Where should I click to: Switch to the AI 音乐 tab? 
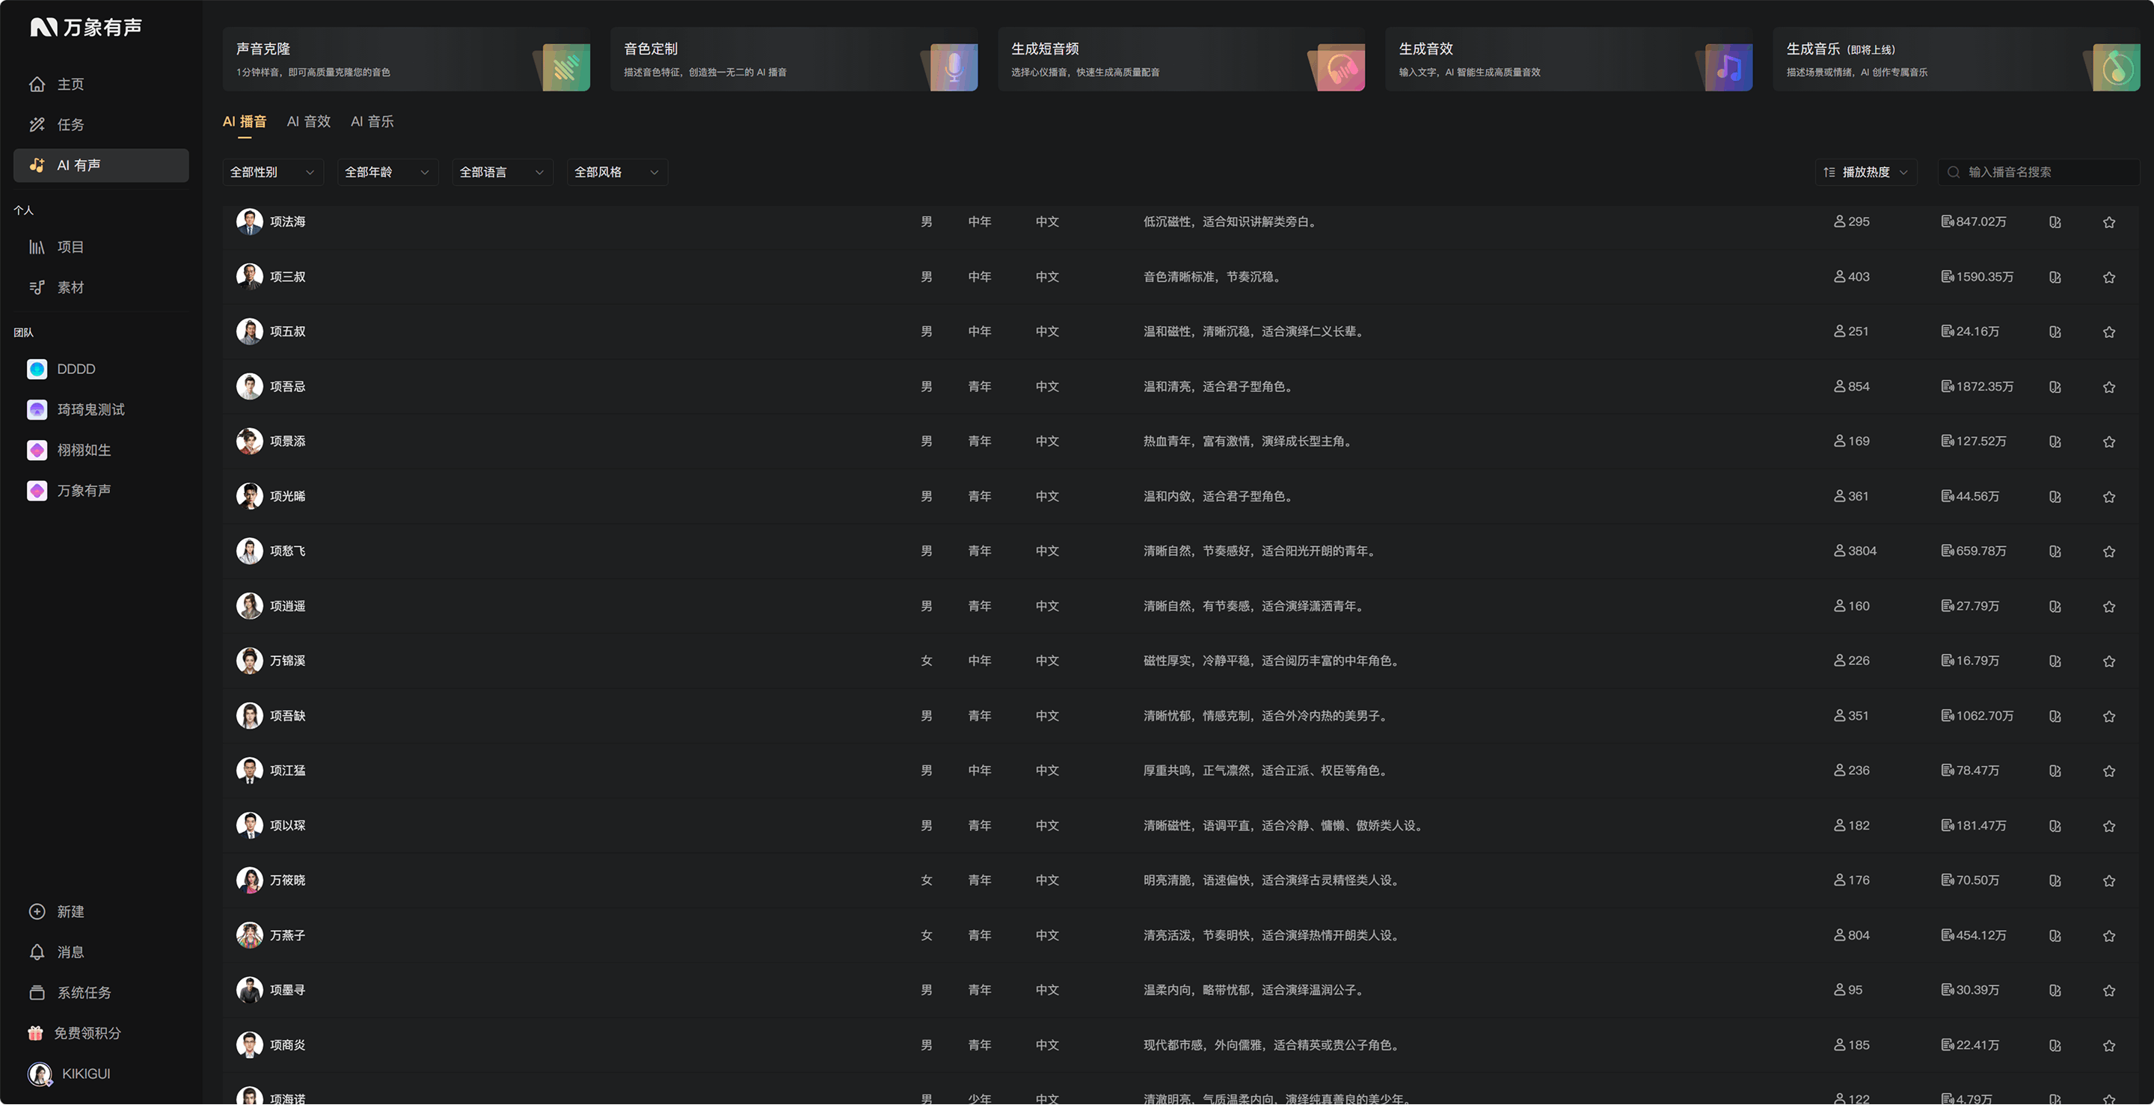click(372, 122)
